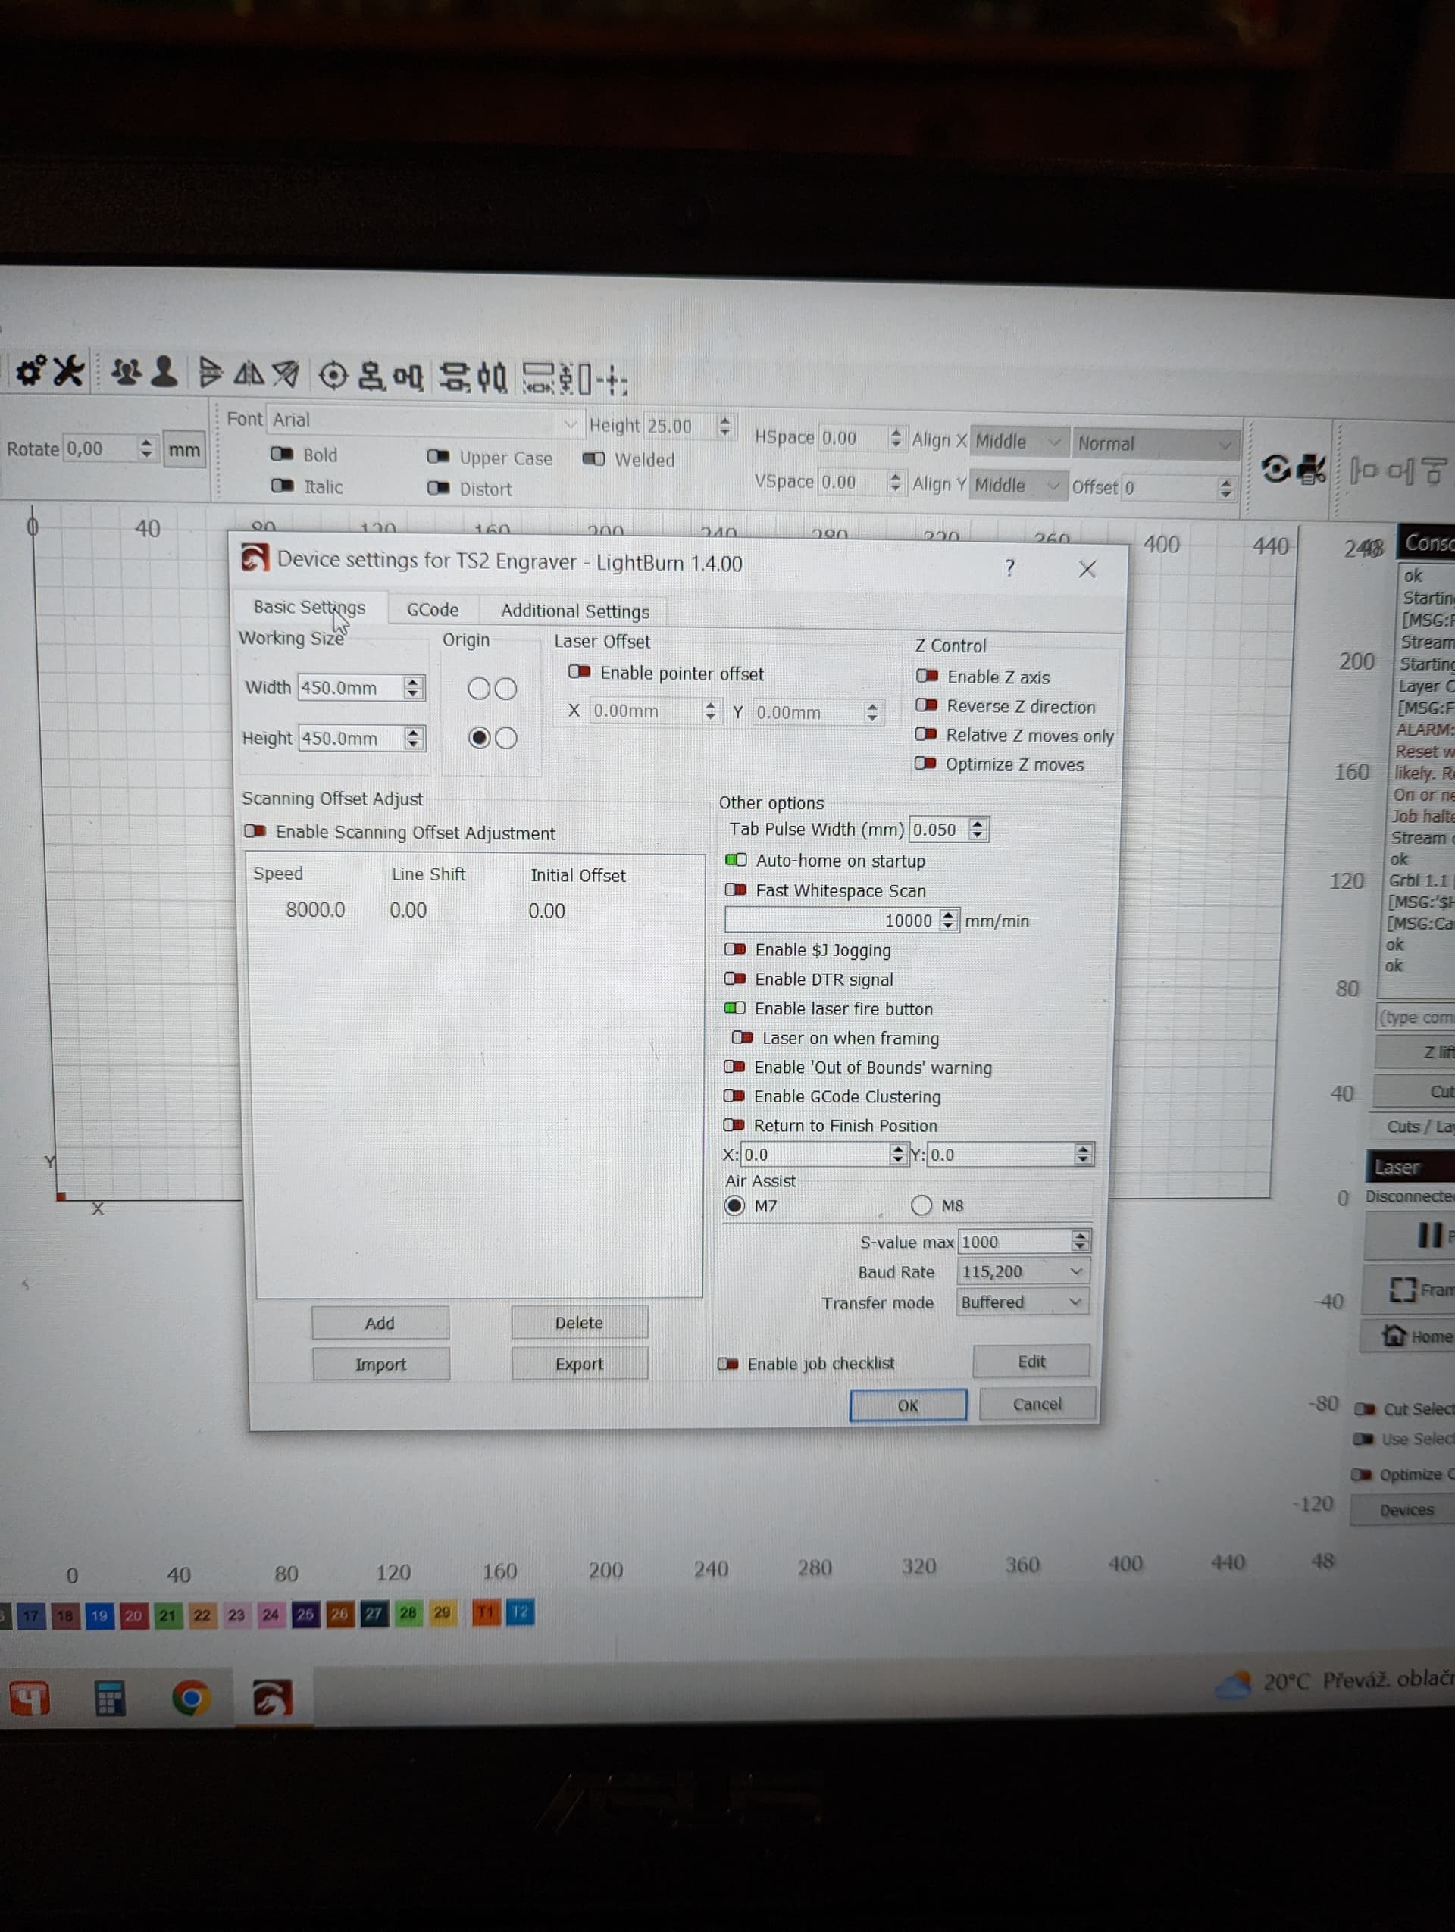
Task: Open Calculator from the taskbar
Action: [x=109, y=1698]
